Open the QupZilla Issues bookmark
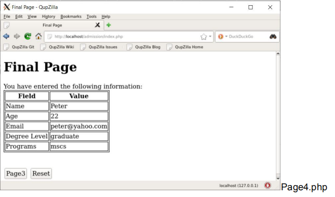 [x=99, y=47]
